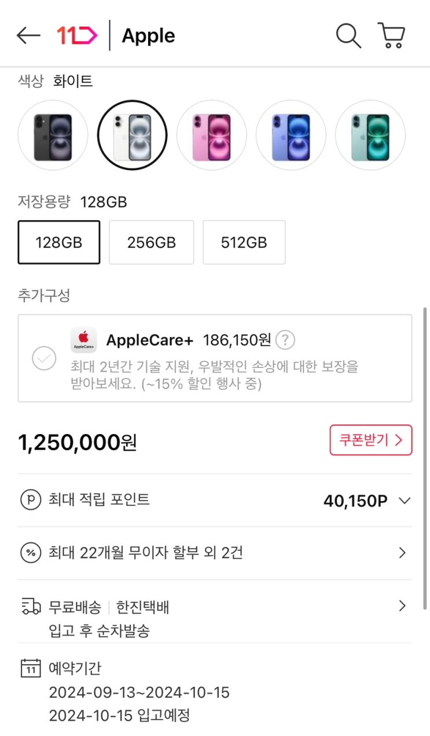430x736 pixels.
Task: Select the 256GB storage option
Action: pyautogui.click(x=152, y=242)
